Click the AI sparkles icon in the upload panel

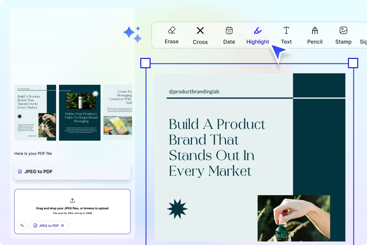22,225
